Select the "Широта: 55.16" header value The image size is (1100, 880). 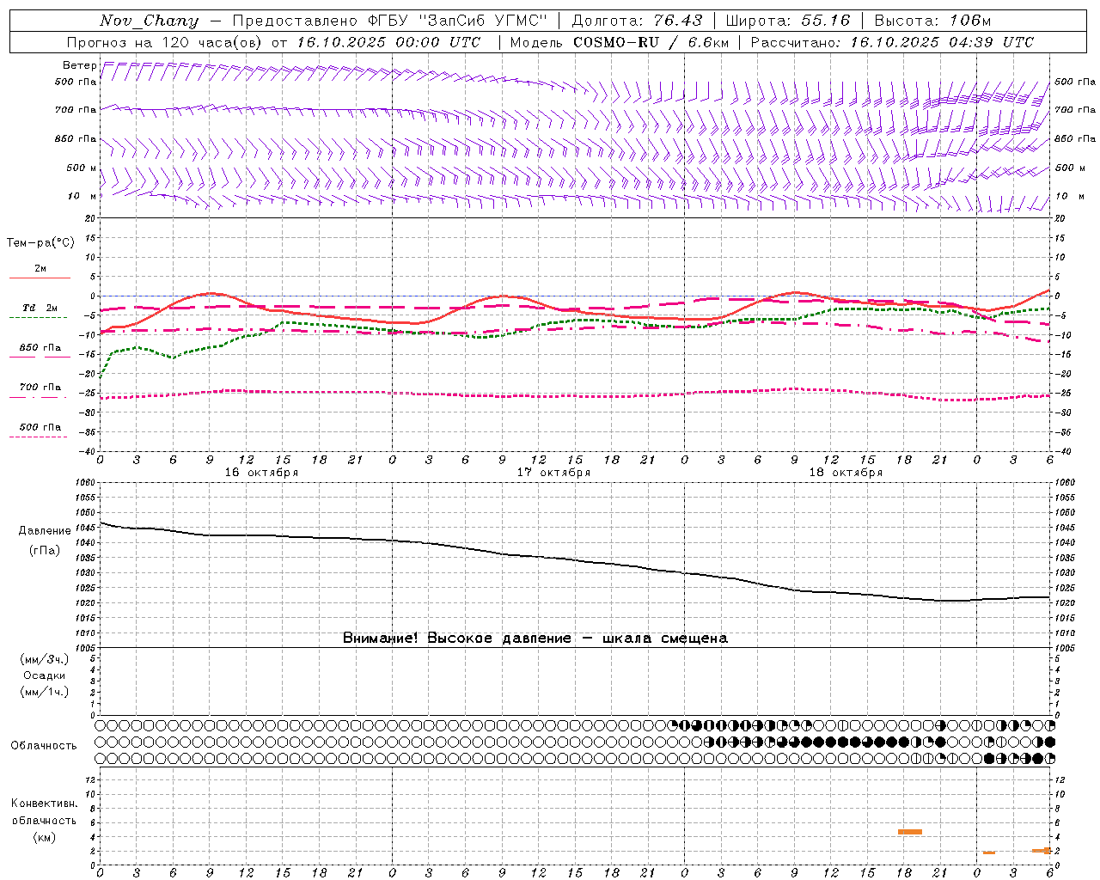coord(788,21)
